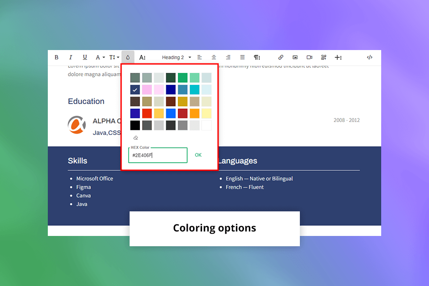
Task: Click the special elements grid icon
Action: (324, 58)
